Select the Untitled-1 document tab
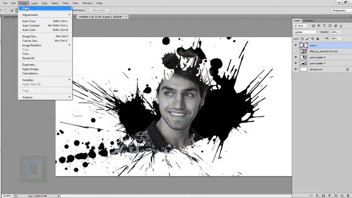 [103, 17]
